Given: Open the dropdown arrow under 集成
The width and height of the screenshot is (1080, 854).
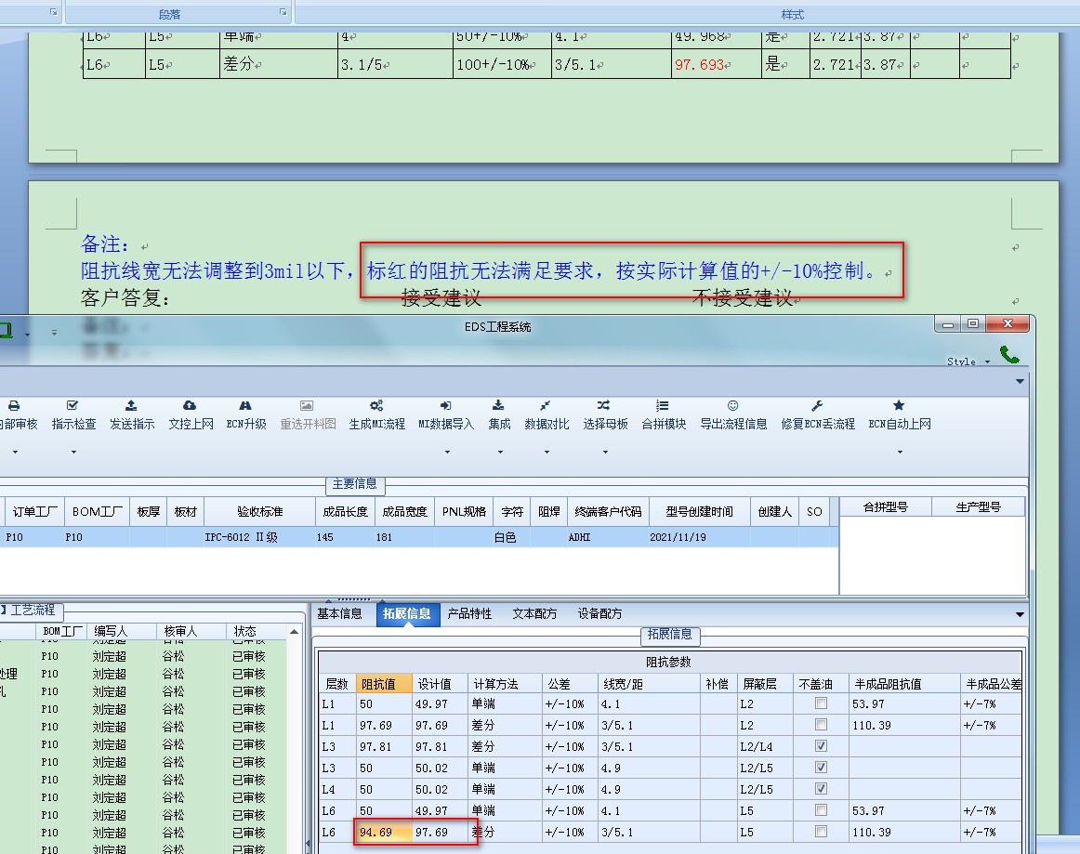Looking at the screenshot, I should [x=500, y=453].
